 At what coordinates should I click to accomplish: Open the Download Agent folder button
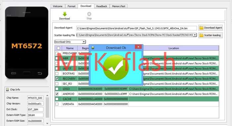[210, 28]
